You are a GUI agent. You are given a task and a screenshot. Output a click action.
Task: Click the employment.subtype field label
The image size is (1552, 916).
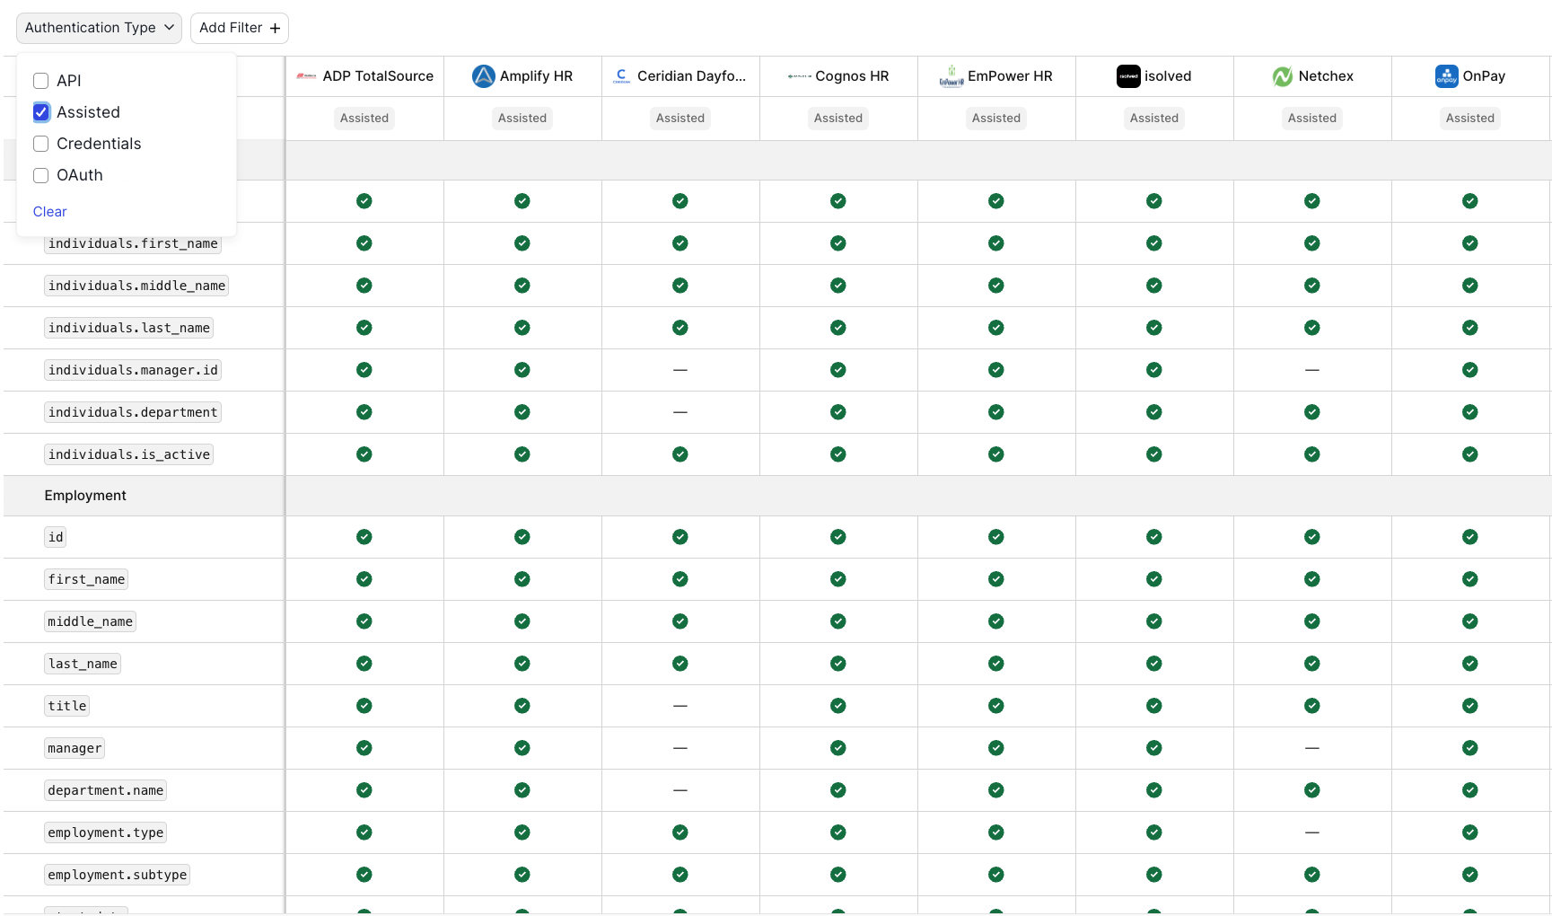[x=118, y=875]
